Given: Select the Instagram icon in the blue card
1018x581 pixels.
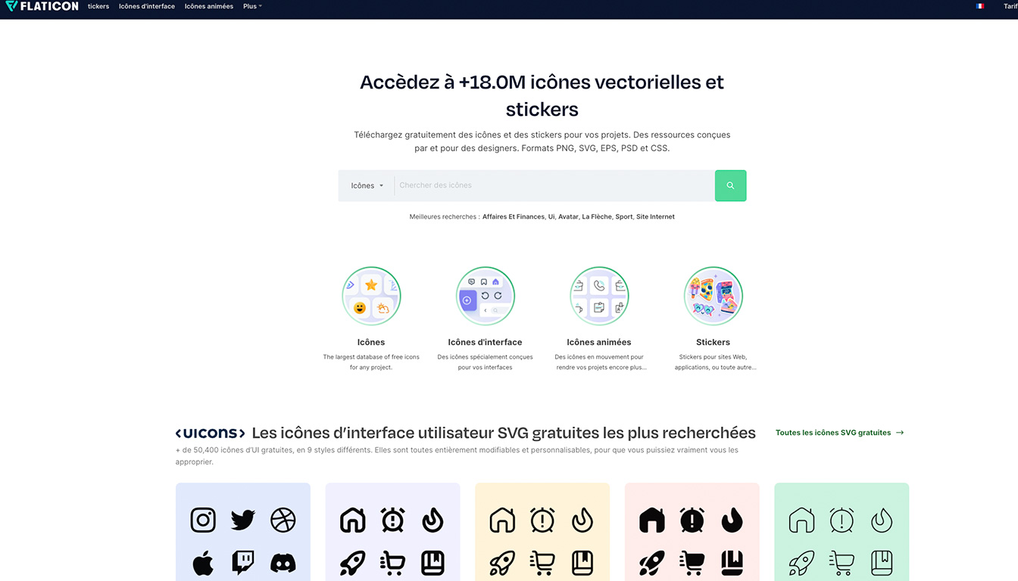Looking at the screenshot, I should 203,520.
